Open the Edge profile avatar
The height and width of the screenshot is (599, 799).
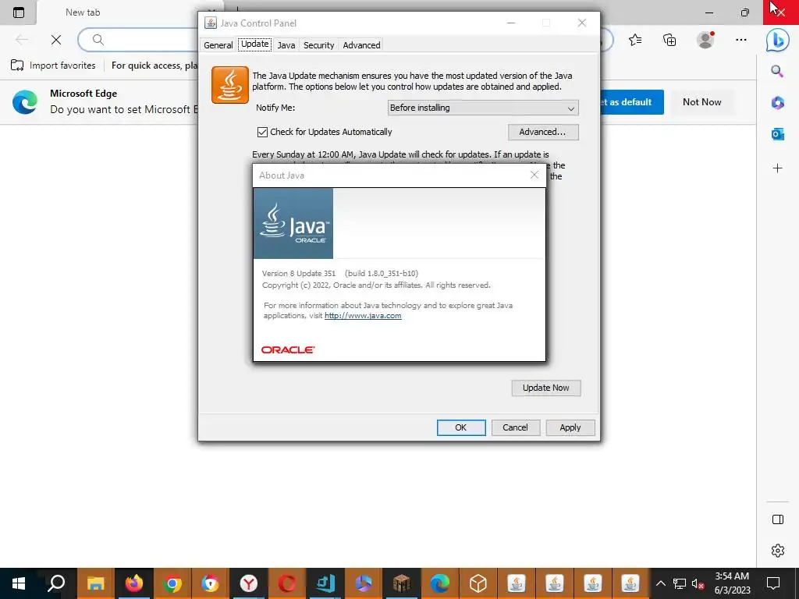pos(705,40)
